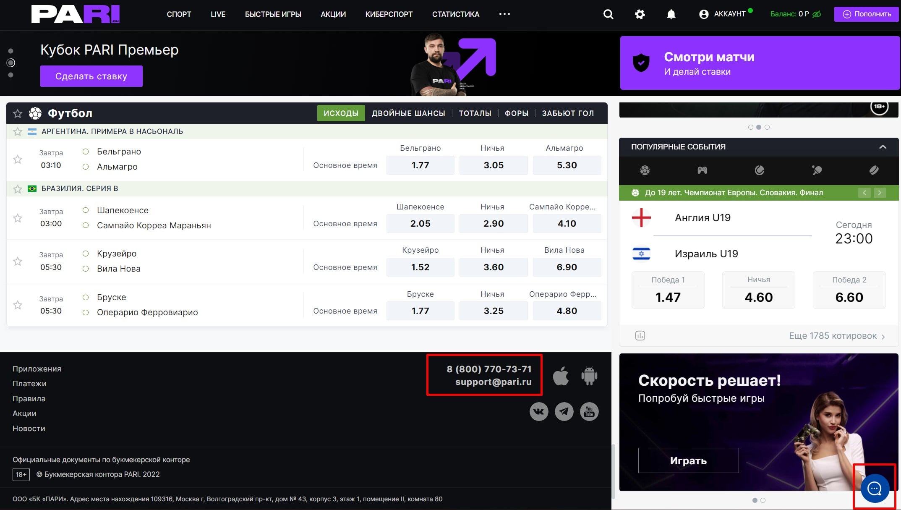Select the first banner carousel dot
The height and width of the screenshot is (510, 901).
[x=11, y=51]
